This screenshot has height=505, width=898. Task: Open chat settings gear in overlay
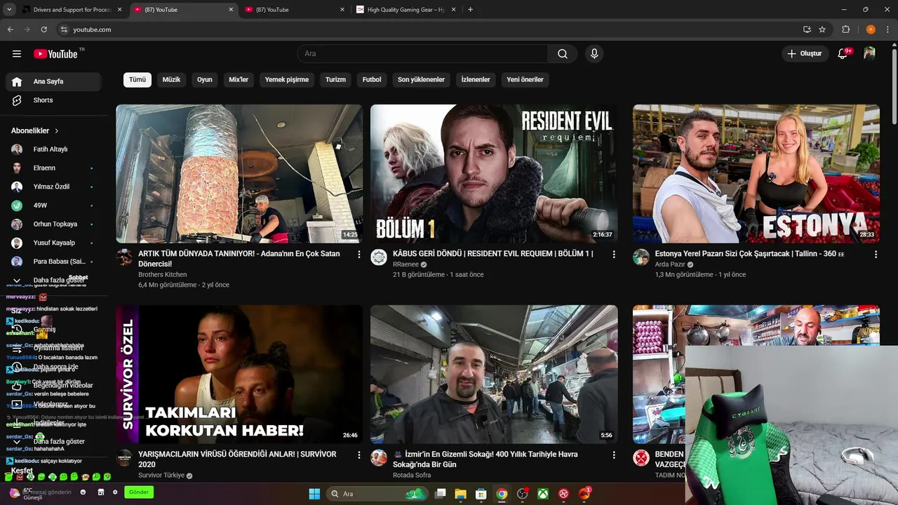tap(115, 492)
